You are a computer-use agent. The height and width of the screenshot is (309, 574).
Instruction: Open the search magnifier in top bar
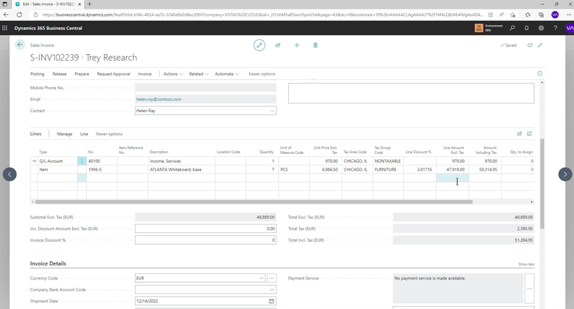click(x=512, y=28)
